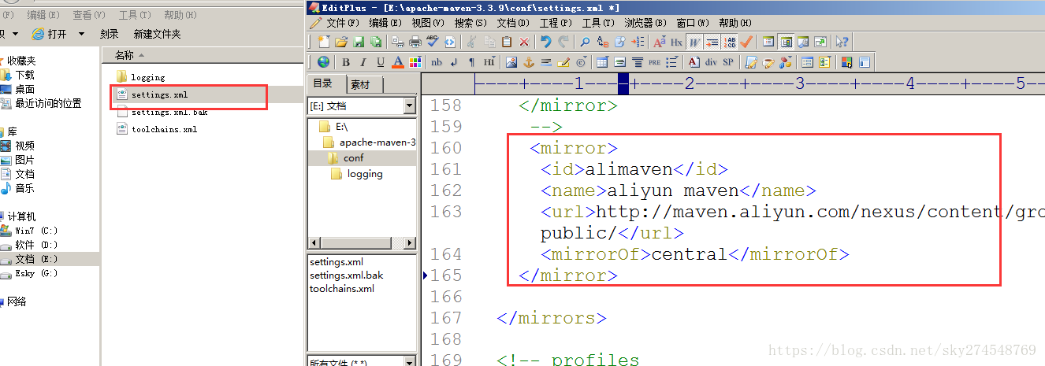Click the nb non-breaking space icon
Screen dimensions: 1045x366
tap(436, 62)
